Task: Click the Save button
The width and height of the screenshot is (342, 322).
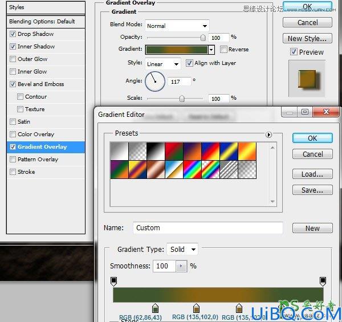Action: point(312,190)
